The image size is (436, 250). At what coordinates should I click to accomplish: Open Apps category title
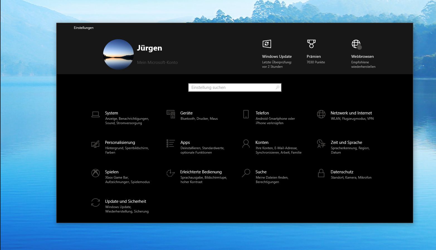pyautogui.click(x=185, y=142)
